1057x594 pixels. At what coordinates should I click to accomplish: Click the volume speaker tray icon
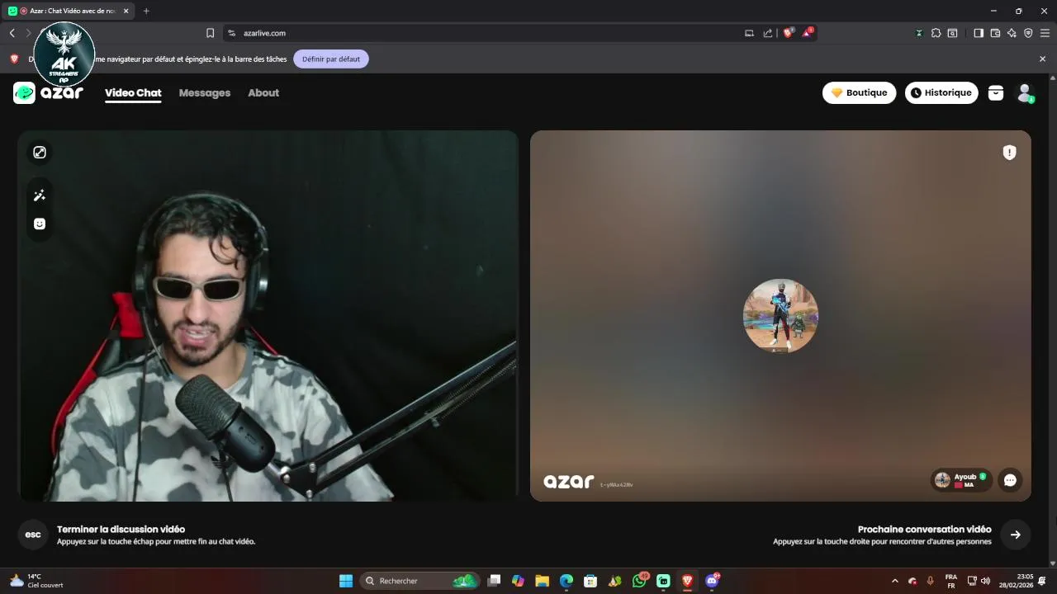[x=985, y=581]
